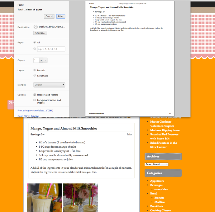This screenshot has width=215, height=212.
Task: Click the Categories widget heading
Action: [x=163, y=173]
